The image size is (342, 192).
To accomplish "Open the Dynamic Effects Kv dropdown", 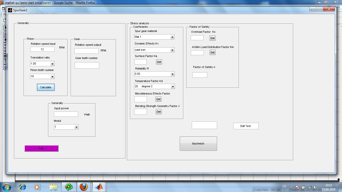I will [172, 50].
